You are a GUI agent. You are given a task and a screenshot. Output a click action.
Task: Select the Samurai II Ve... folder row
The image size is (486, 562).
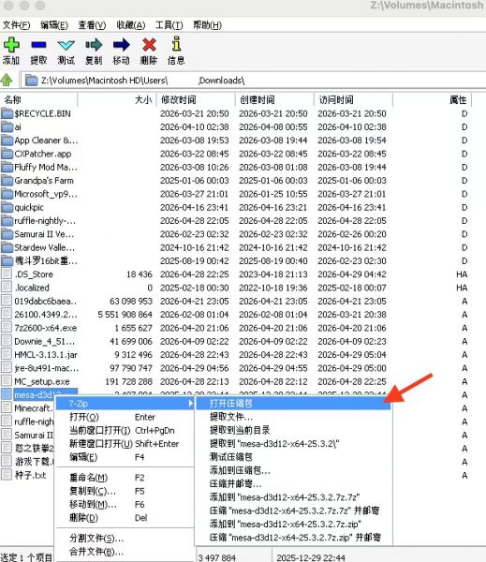pos(236,234)
